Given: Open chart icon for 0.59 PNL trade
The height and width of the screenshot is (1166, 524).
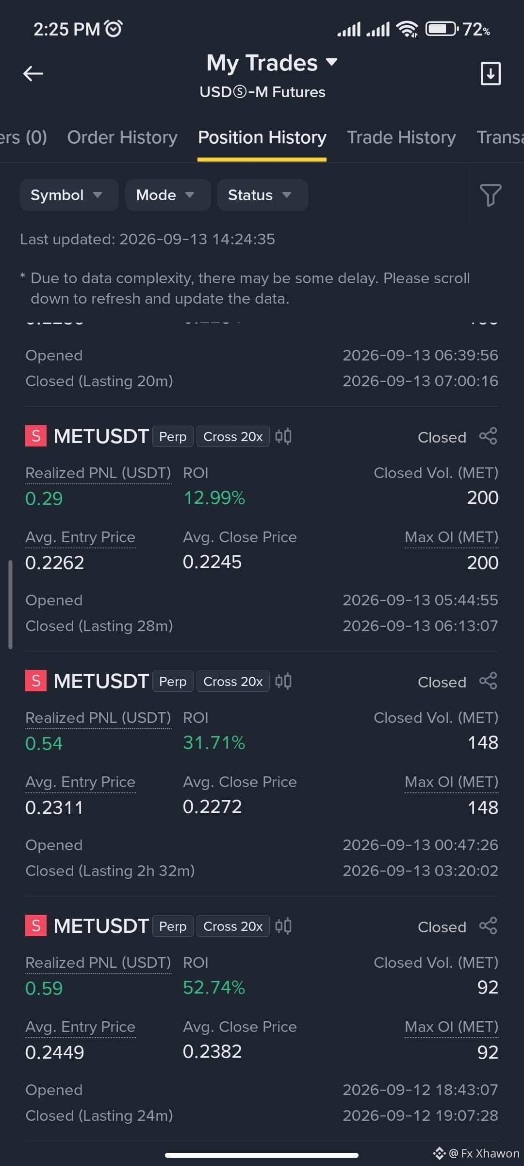Looking at the screenshot, I should (x=283, y=926).
